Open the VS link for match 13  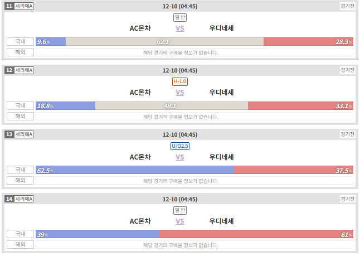click(x=180, y=157)
